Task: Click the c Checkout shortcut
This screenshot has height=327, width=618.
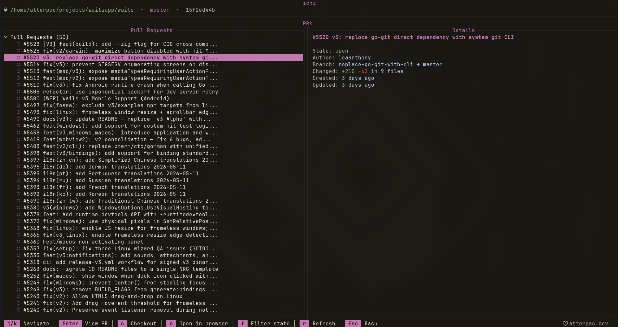Action: [x=137, y=323]
